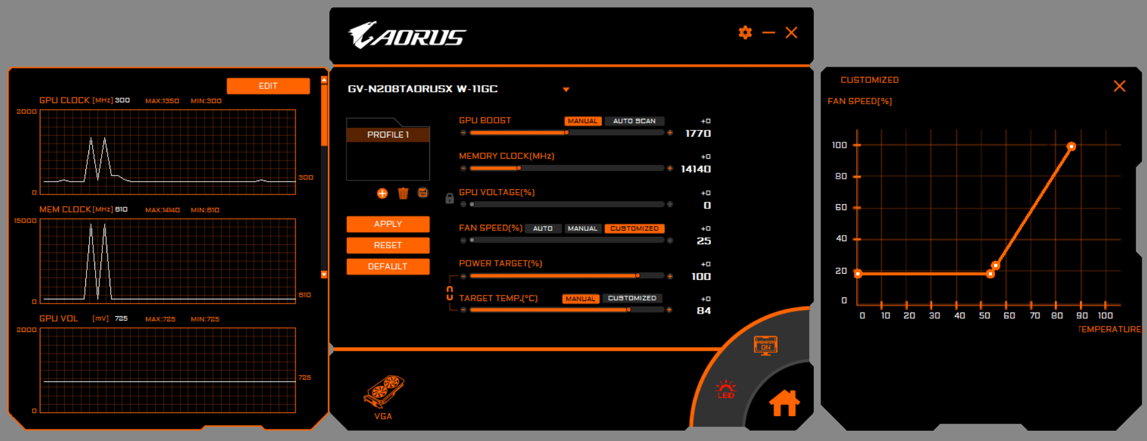Click the RESET button
Screen dimensions: 1147x441
pos(388,245)
